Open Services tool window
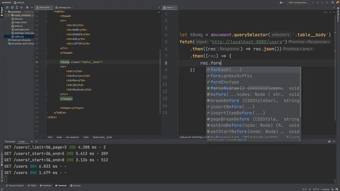Image resolution: width=340 pixels, height=191 pixels. click(75, 186)
